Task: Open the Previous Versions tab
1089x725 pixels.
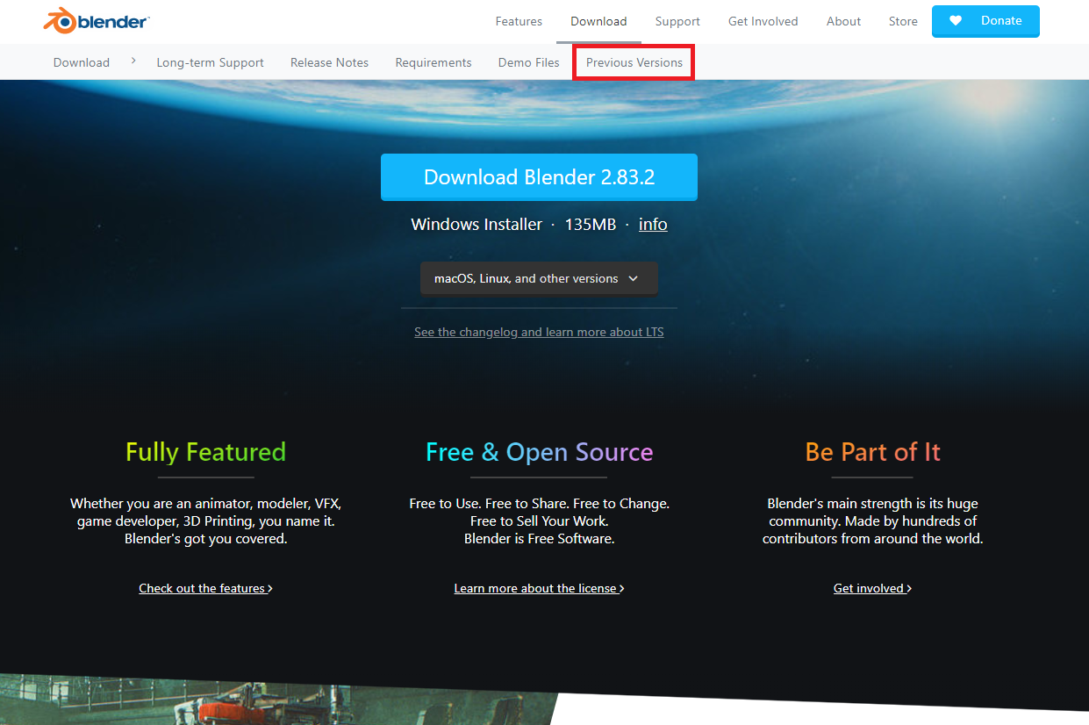Action: pos(634,62)
